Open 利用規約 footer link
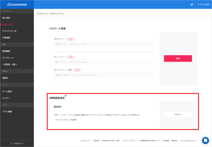The height and width of the screenshot is (147, 212). (96, 141)
